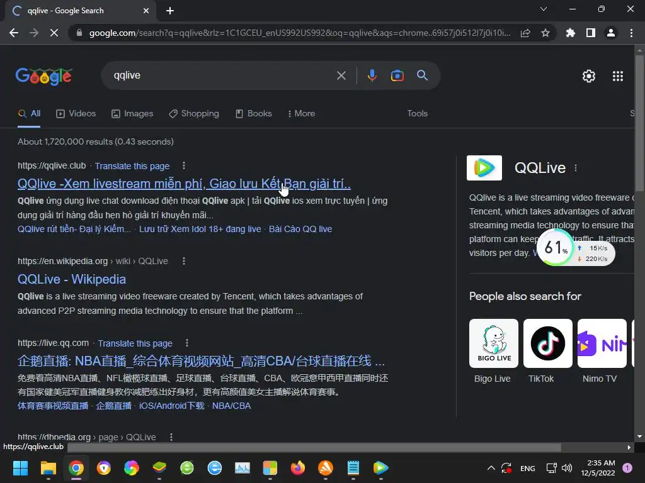645x483 pixels.
Task: Open options menu for qqlive.club result
Action: click(184, 165)
